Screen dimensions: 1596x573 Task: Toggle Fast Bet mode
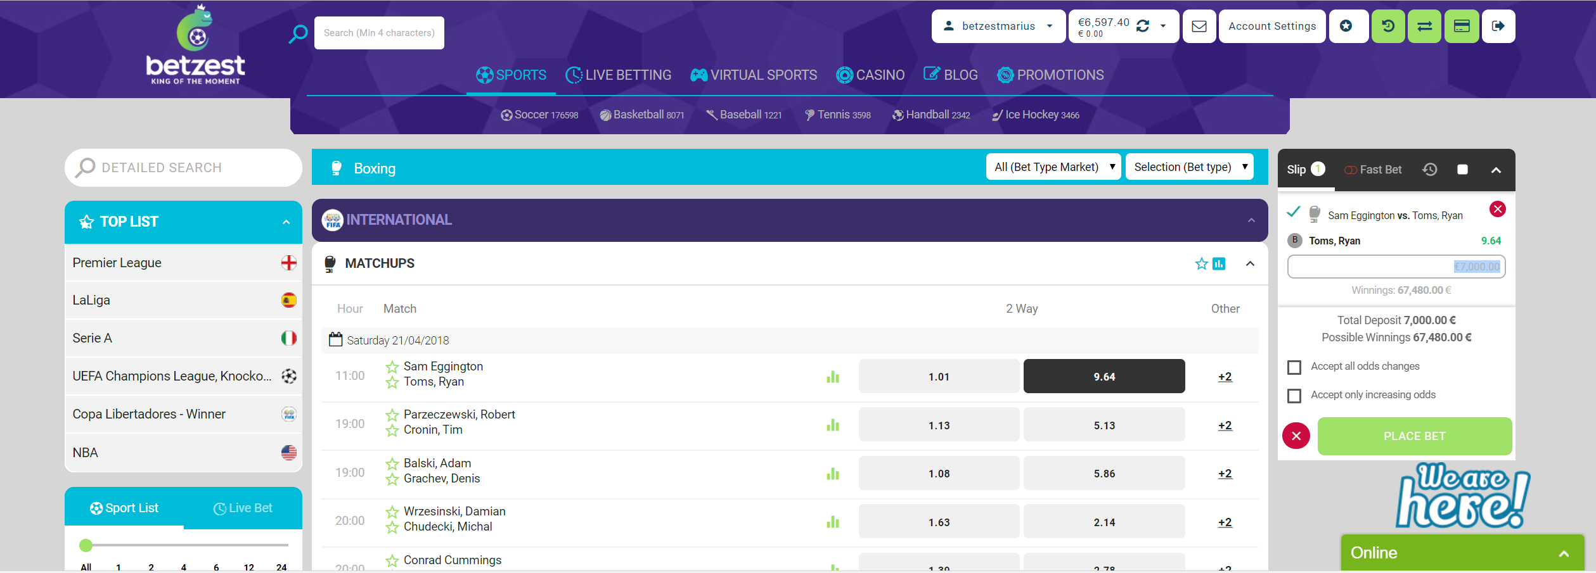click(x=1373, y=170)
